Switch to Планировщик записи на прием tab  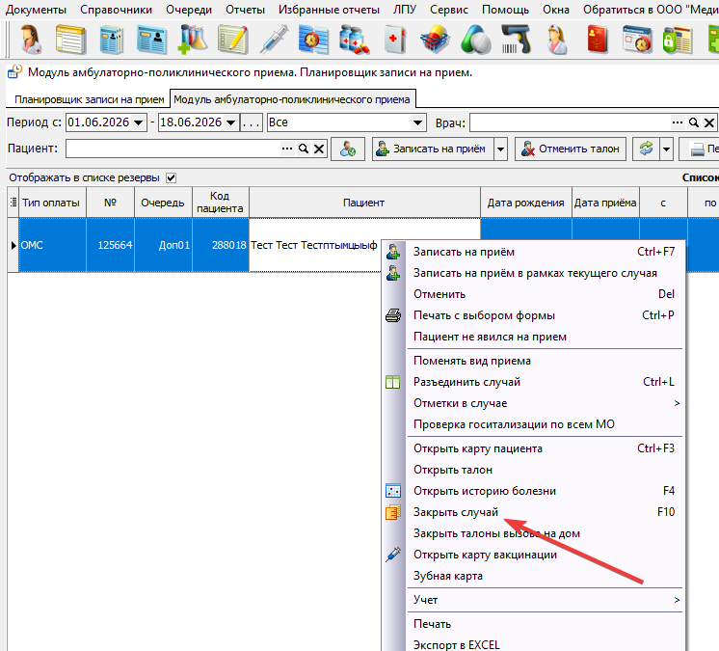[x=90, y=99]
